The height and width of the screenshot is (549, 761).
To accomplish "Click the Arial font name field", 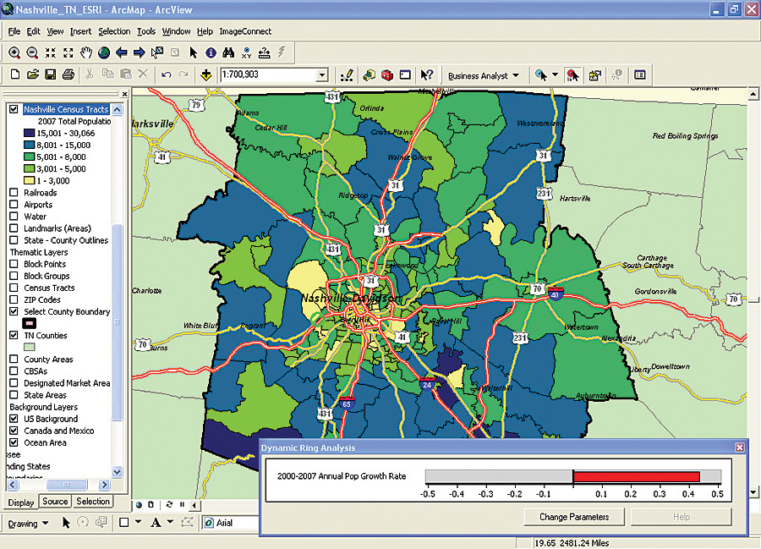I will point(231,523).
